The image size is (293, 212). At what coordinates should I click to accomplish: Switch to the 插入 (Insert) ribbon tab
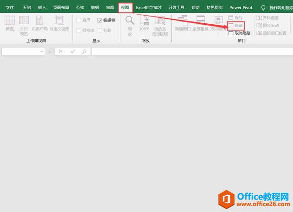click(x=42, y=7)
